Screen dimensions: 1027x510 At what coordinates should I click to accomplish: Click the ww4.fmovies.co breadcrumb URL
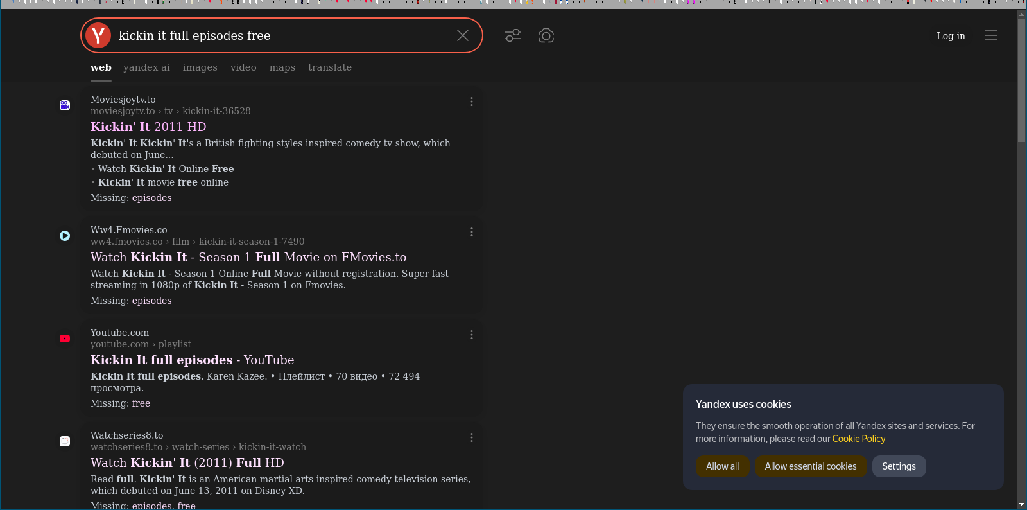tap(198, 242)
